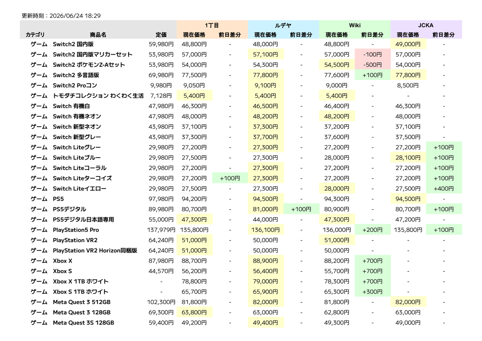The width and height of the screenshot is (482, 341).
Task: Click the red -500円 difference cell
Action: (x=372, y=65)
